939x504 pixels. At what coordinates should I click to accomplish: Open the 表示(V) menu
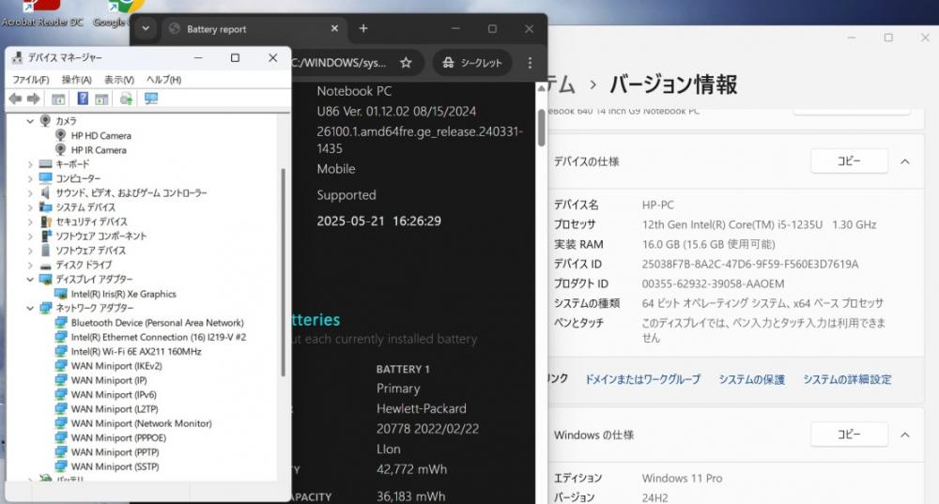(x=118, y=80)
